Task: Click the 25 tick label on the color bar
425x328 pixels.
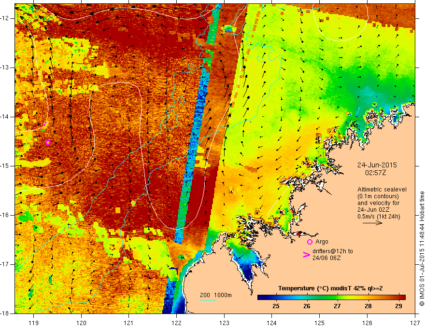Action: 276,306
